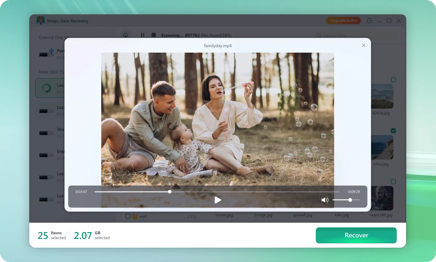Viewport: 436px width, 262px height.
Task: Open the kiloa.jpg thumbnail
Action: (382, 147)
